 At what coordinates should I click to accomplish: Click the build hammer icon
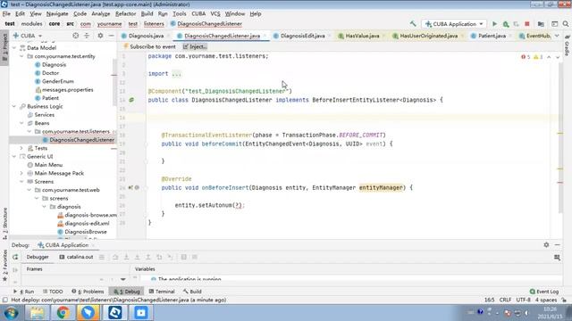click(x=413, y=24)
